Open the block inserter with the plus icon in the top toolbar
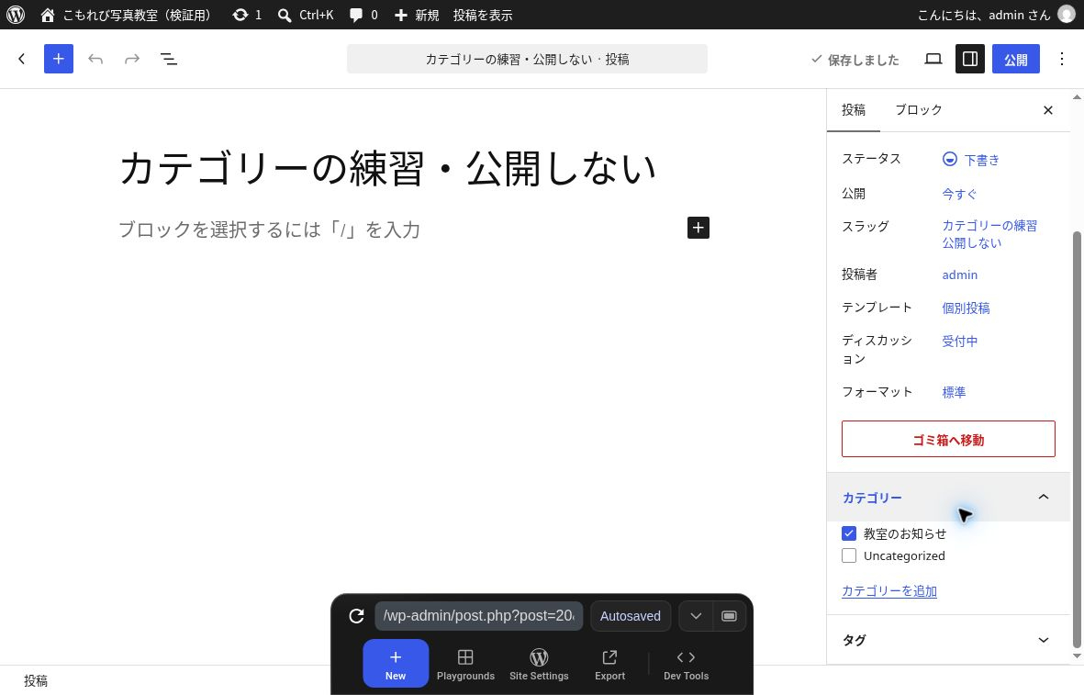This screenshot has height=695, width=1084. tap(59, 59)
